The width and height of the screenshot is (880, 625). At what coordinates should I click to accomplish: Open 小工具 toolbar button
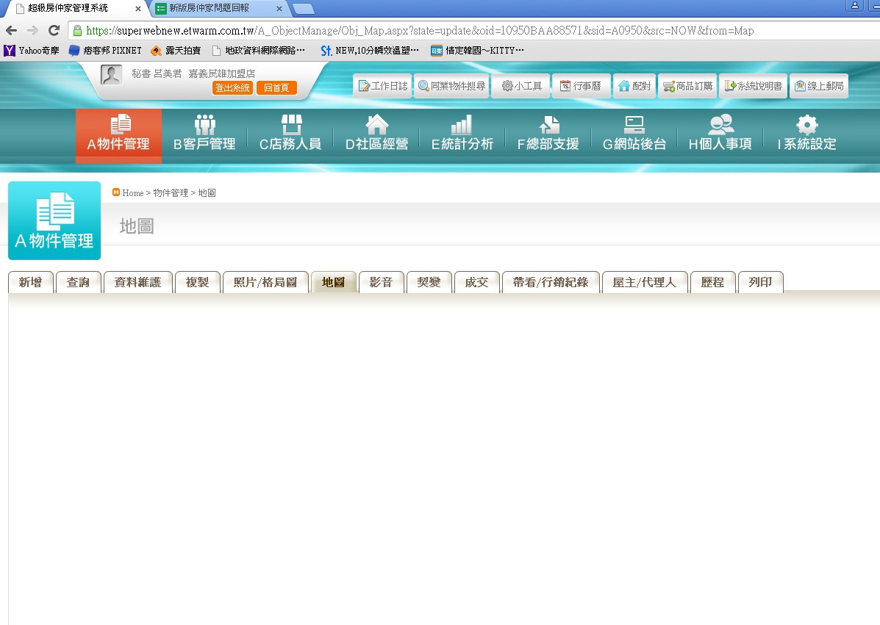point(521,86)
